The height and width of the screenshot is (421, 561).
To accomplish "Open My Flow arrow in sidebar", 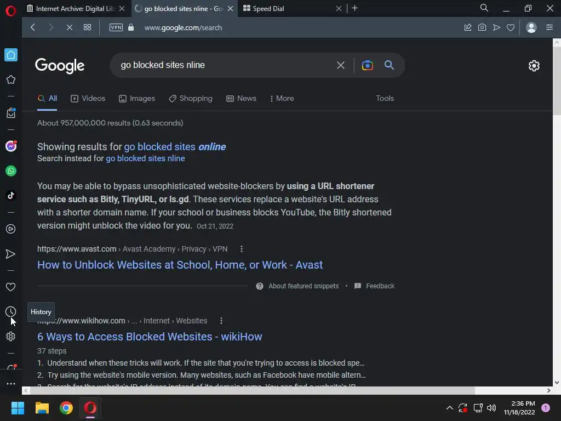I will (11, 254).
